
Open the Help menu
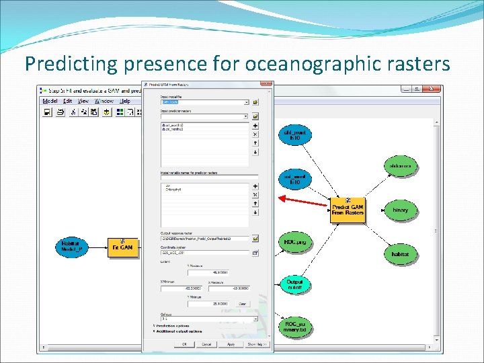pyautogui.click(x=125, y=102)
